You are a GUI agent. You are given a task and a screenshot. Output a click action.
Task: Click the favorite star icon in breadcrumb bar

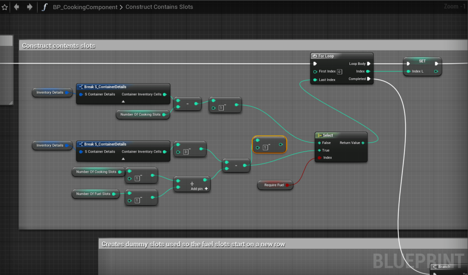click(5, 7)
